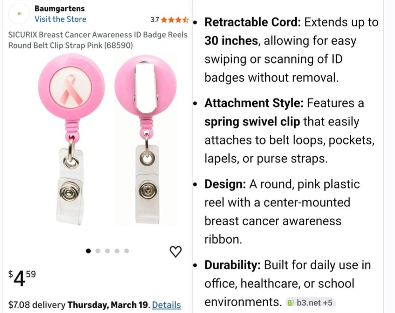Click the Baumgartens store logo
Screen dimensions: 395x313
click(19, 14)
